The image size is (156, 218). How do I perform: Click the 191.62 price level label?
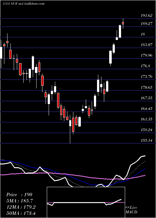click(146, 16)
